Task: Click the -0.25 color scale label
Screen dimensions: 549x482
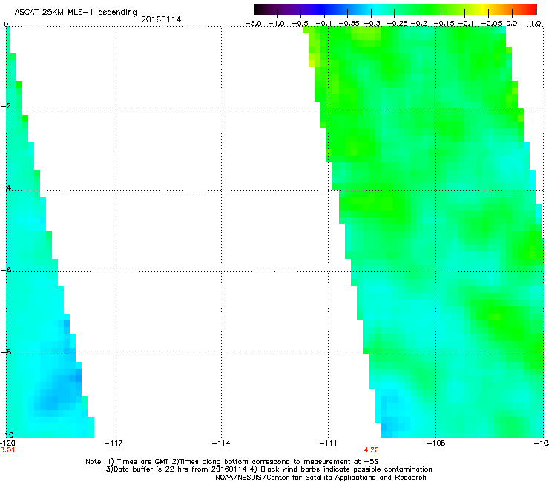Action: coord(397,24)
